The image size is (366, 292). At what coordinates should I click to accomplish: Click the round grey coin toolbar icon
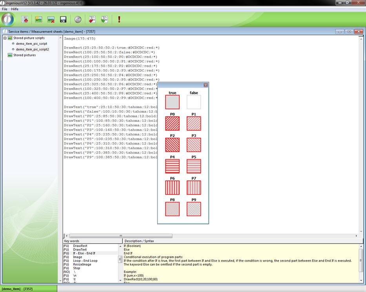tap(78, 19)
